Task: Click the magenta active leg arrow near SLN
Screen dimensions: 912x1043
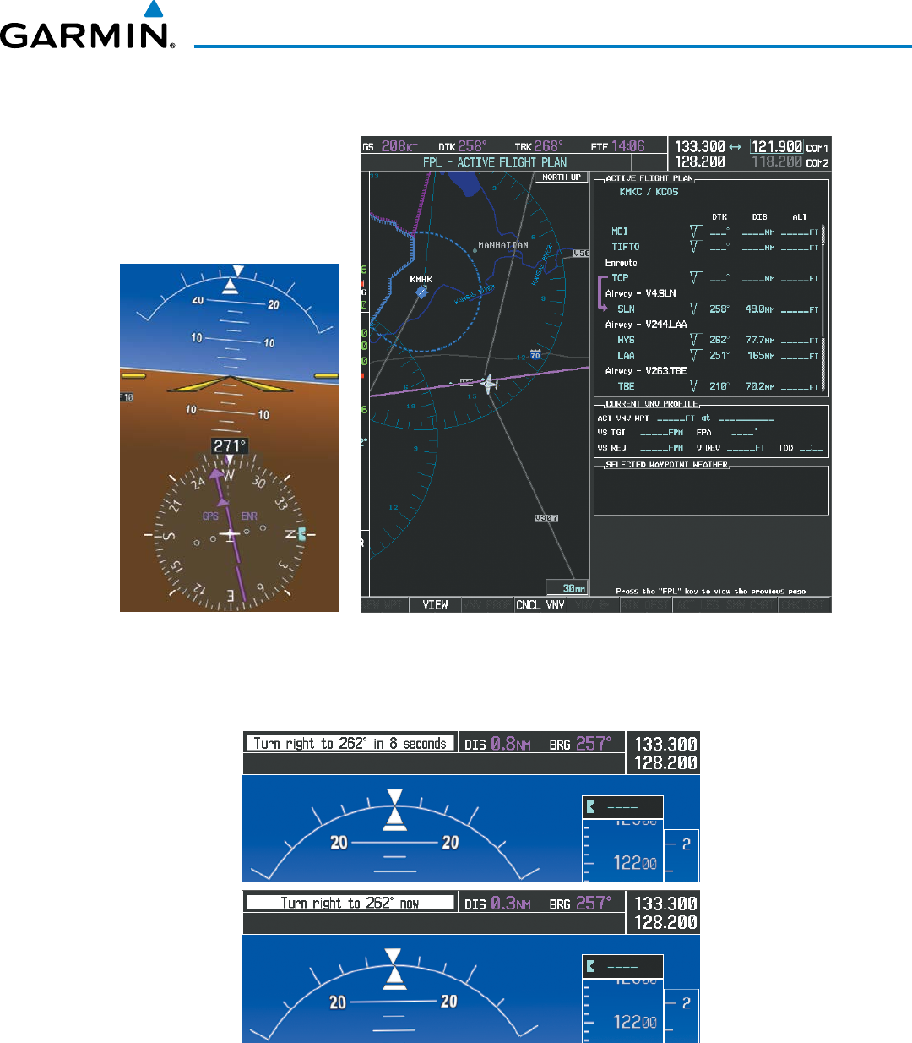Action: [601, 293]
